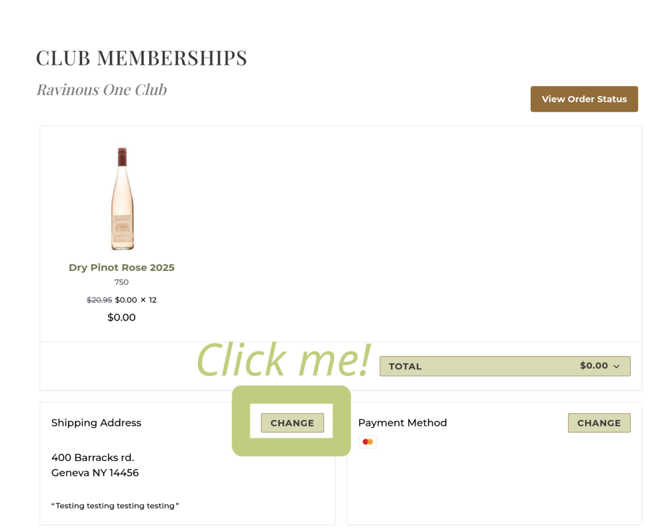Click the Mastercard payment card icon
Image resolution: width=648 pixels, height=528 pixels.
[x=368, y=442]
